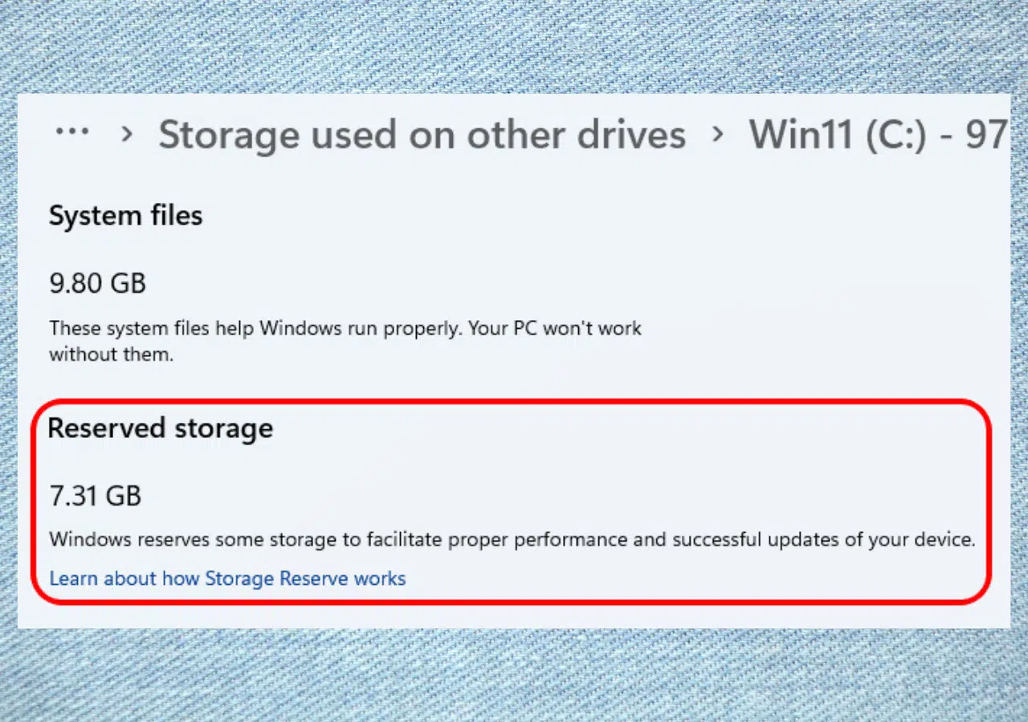Viewport: 1028px width, 722px height.
Task: Select the ellipsis icon in the navigation path
Action: (72, 132)
